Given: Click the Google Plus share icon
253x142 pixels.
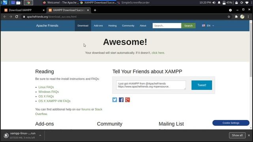Looking at the screenshot, I should click(127, 100).
